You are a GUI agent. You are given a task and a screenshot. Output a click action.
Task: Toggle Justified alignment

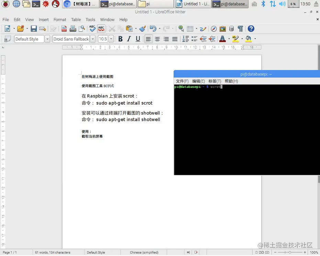[x=175, y=39]
